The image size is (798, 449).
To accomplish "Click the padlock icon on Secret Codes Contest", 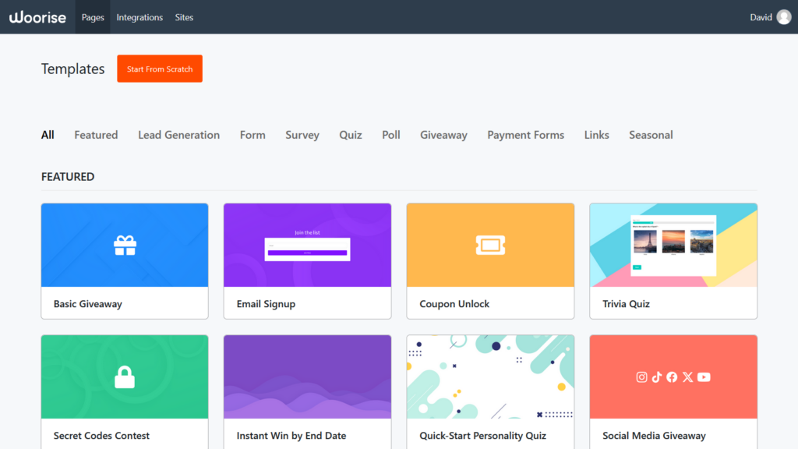I will coord(124,375).
